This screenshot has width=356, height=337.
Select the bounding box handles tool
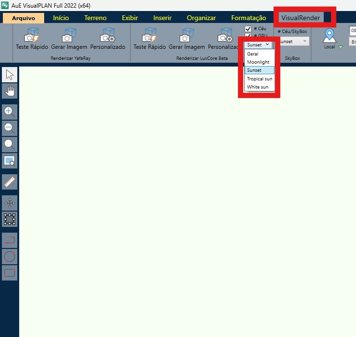[10, 219]
